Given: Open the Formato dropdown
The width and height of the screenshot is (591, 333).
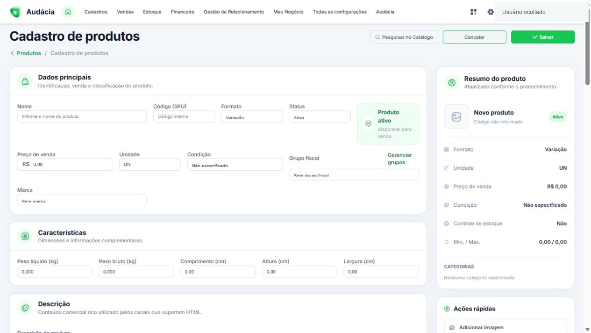Looking at the screenshot, I should [x=252, y=116].
